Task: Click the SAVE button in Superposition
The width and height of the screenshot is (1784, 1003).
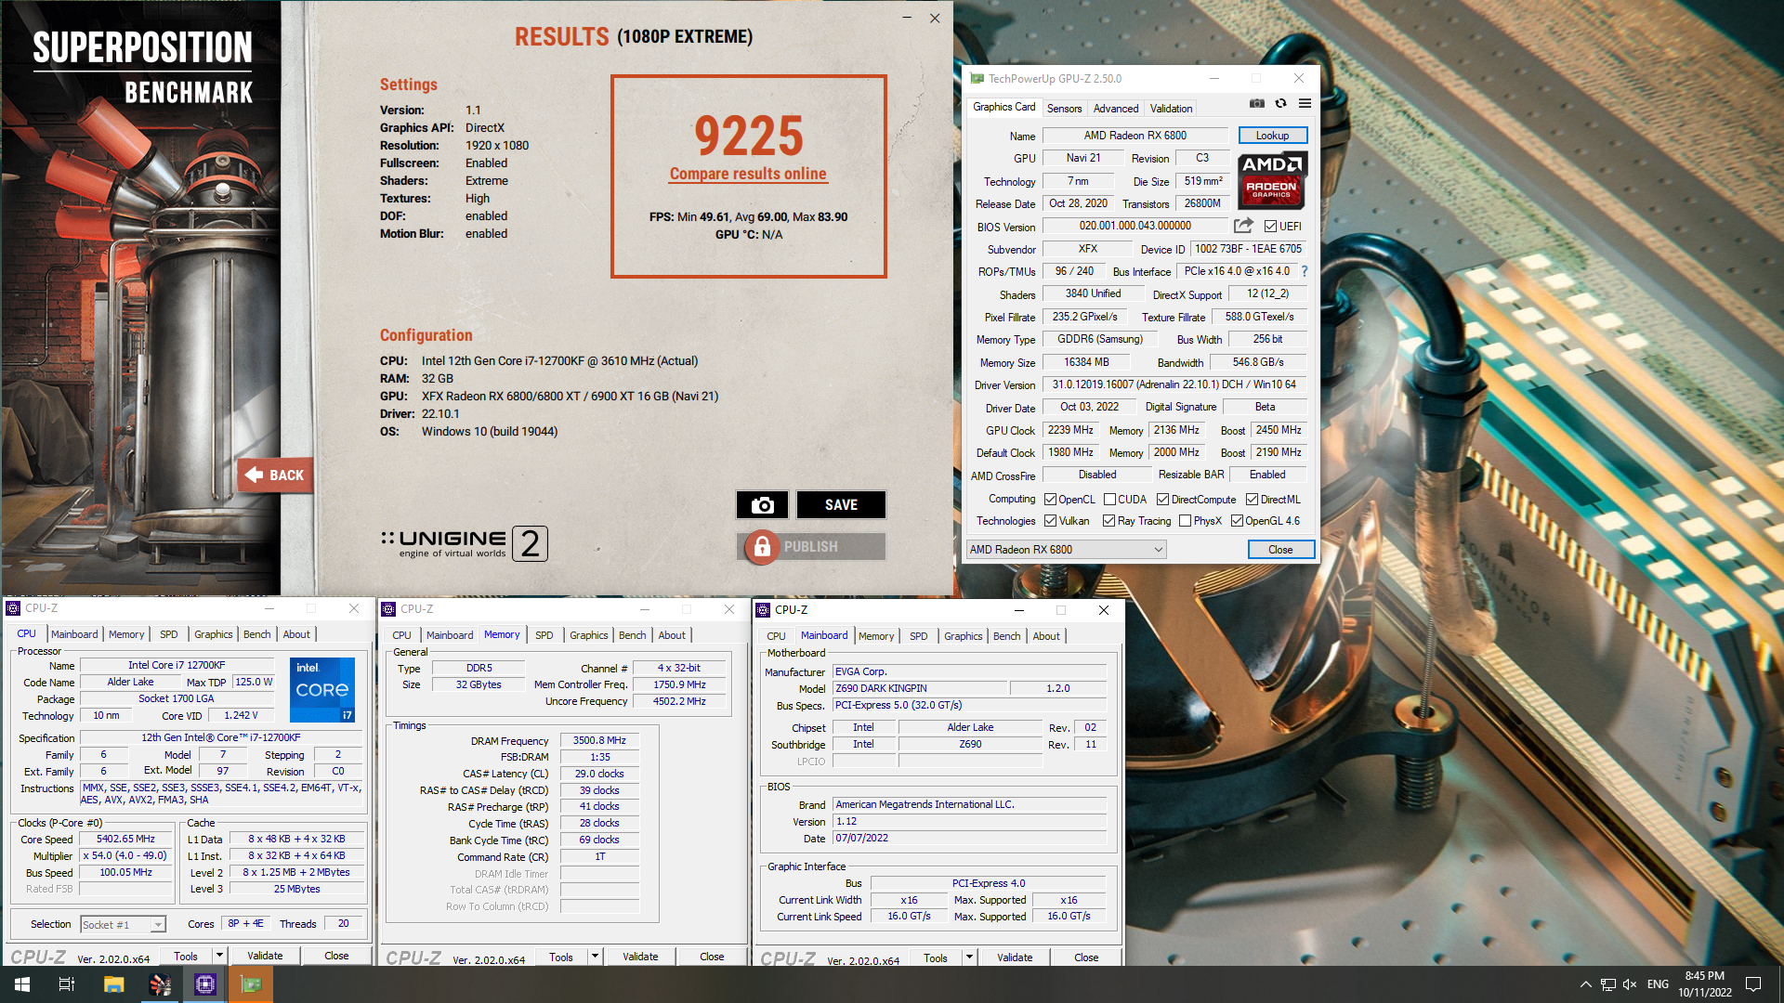Action: (841, 504)
